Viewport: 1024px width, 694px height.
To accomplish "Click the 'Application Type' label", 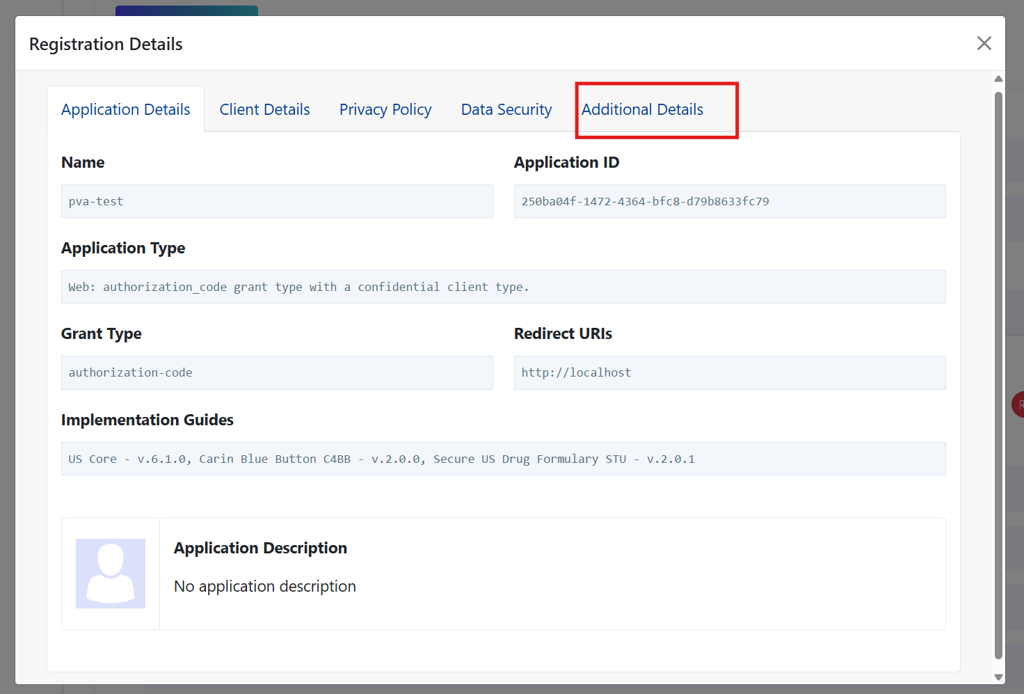I will (x=123, y=249).
